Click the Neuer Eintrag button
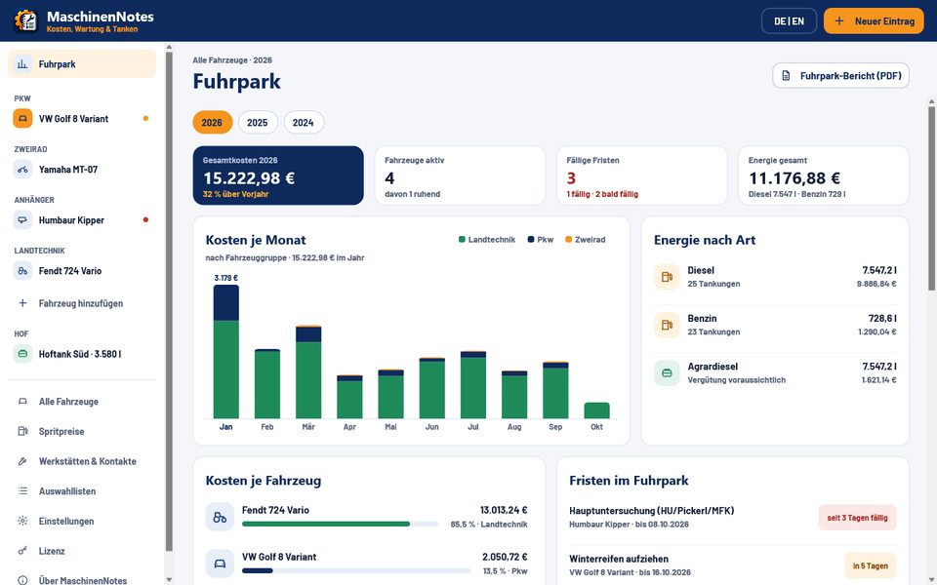This screenshot has width=937, height=585. coord(873,20)
